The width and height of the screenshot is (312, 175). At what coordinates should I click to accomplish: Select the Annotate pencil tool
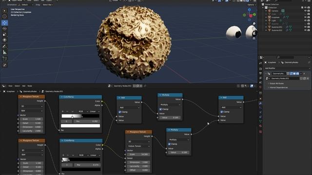click(x=4, y=47)
